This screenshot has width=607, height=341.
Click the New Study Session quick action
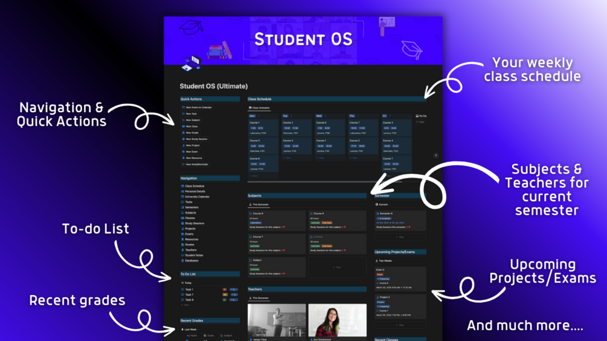pyautogui.click(x=194, y=139)
